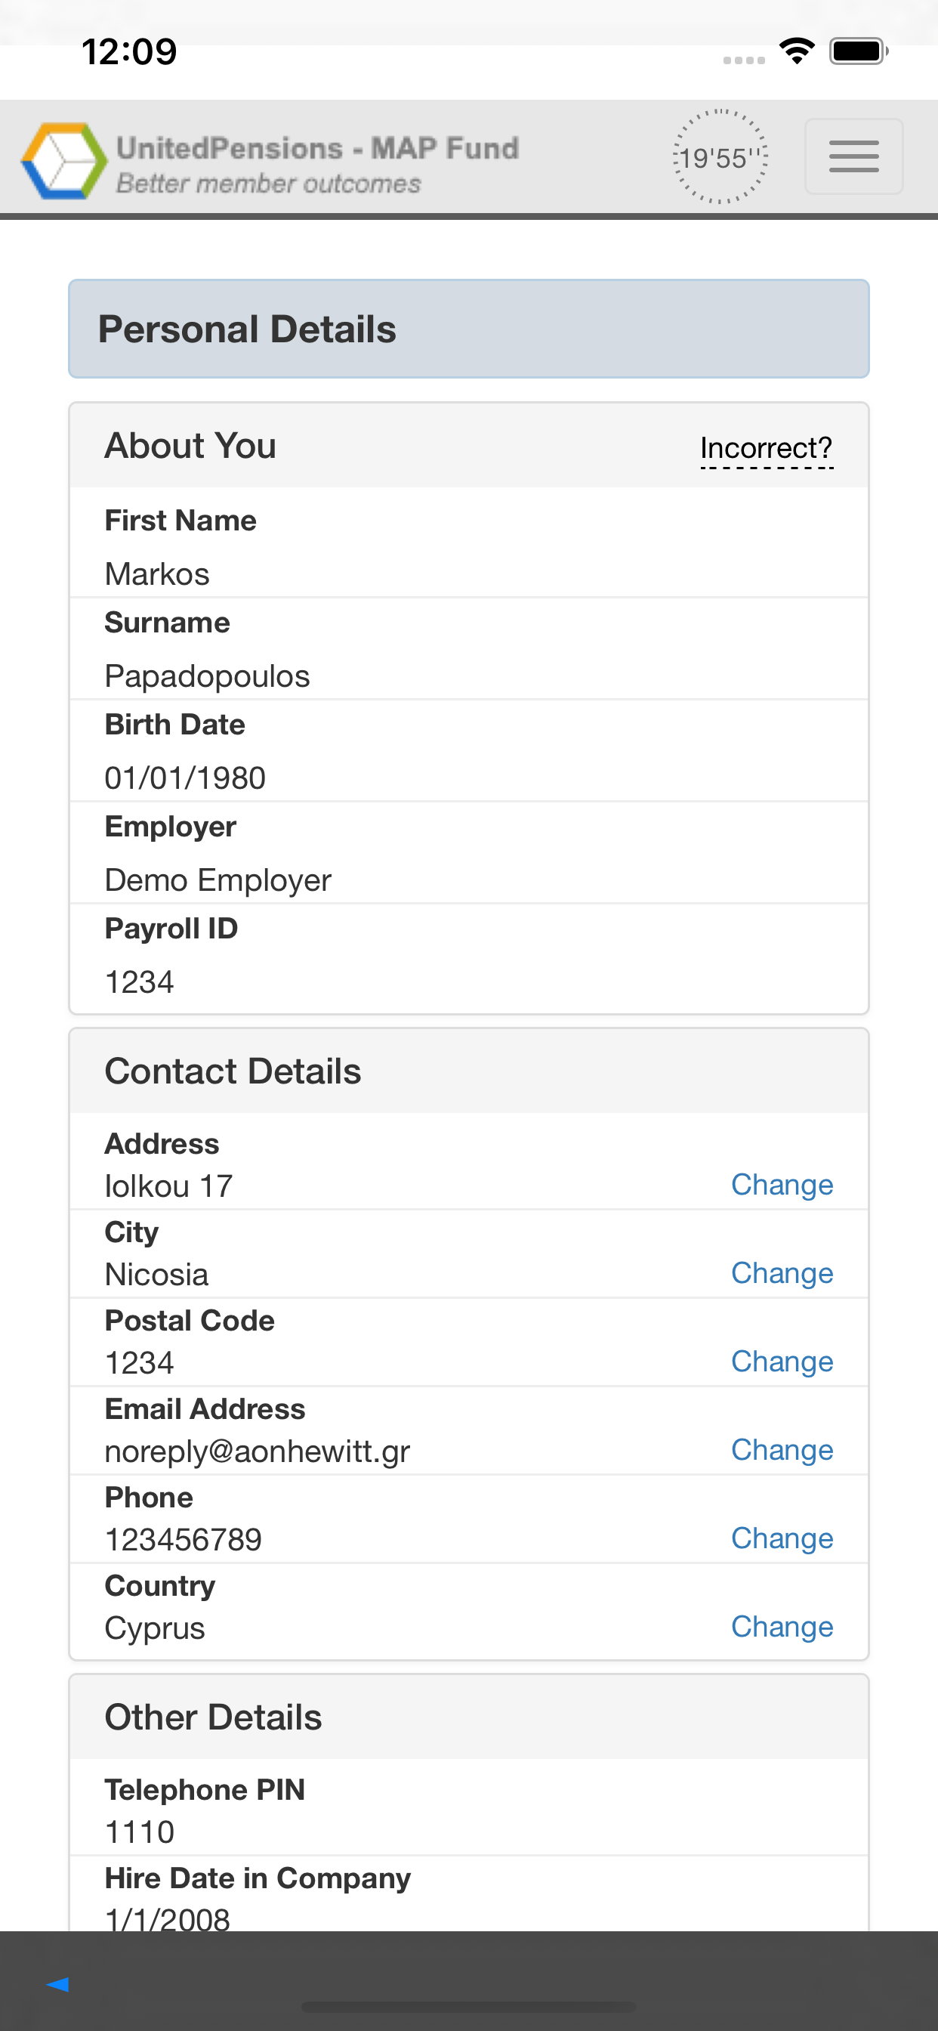Change the Address Iolkou 17

tap(781, 1184)
